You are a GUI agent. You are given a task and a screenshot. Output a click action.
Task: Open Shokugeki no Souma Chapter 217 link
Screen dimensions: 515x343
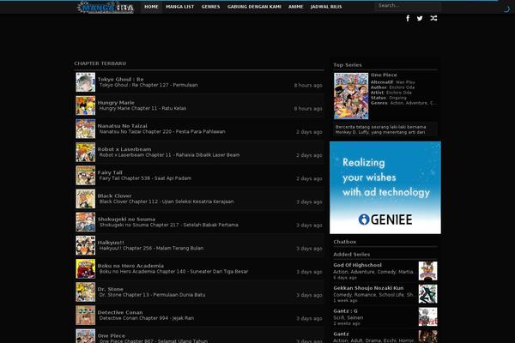coord(168,225)
